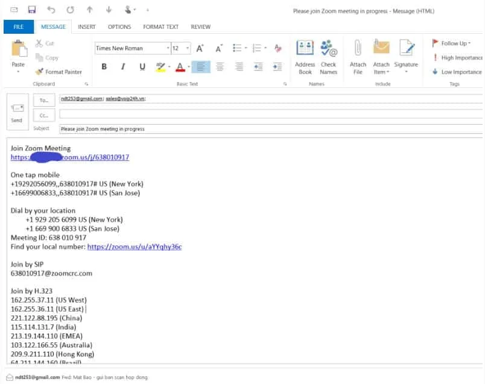The height and width of the screenshot is (384, 485).
Task: Toggle bold formatting
Action: [x=104, y=66]
